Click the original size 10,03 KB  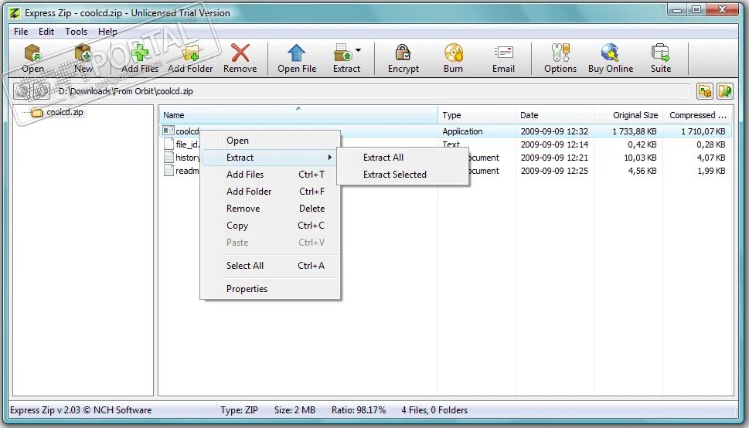(x=640, y=157)
